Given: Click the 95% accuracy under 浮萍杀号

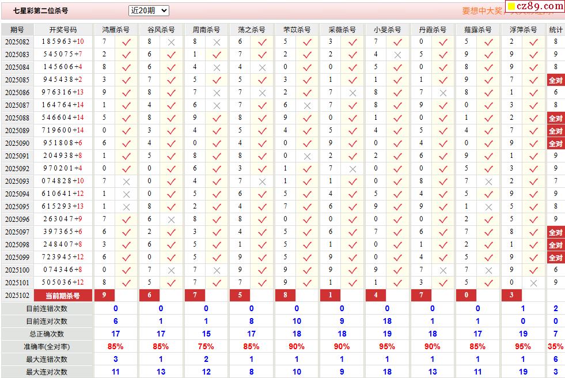Looking at the screenshot, I should point(523,347).
